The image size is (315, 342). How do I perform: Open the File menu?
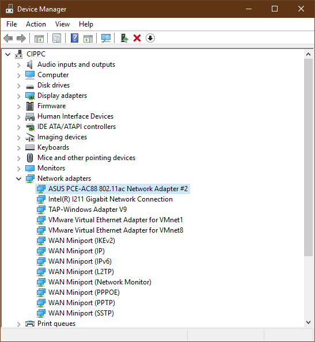(12, 24)
